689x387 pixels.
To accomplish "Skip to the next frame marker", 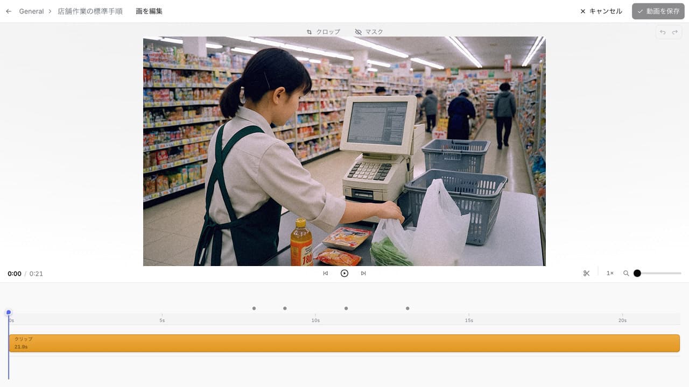I will click(x=363, y=273).
